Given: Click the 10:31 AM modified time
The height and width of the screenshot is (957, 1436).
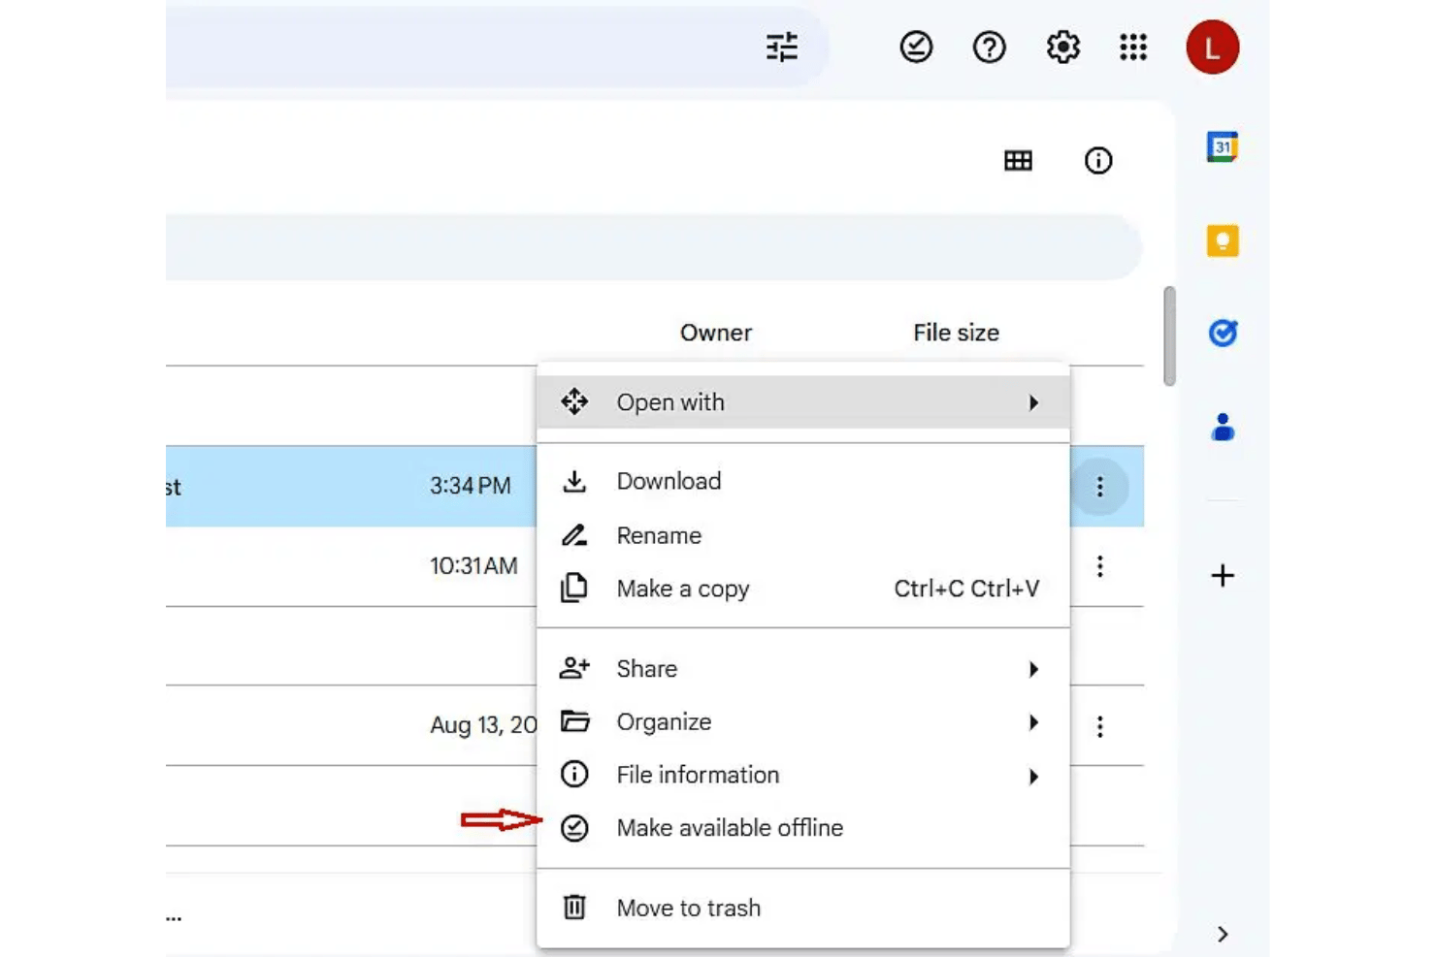Looking at the screenshot, I should pyautogui.click(x=473, y=566).
